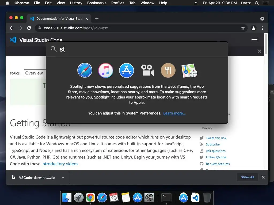The width and height of the screenshot is (274, 205).
Task: Click the Privacy text in the sidebar
Action: point(207,128)
